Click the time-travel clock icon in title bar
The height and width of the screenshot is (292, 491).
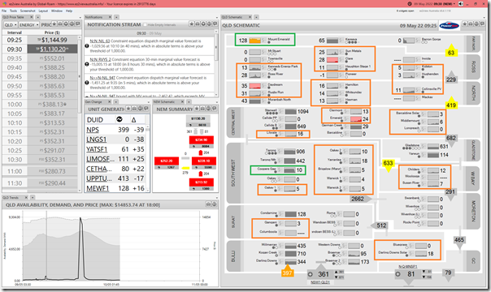tap(410, 4)
